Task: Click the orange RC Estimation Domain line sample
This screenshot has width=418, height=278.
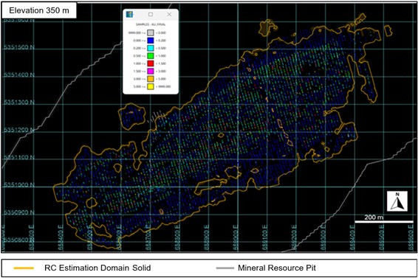Action: [24, 268]
